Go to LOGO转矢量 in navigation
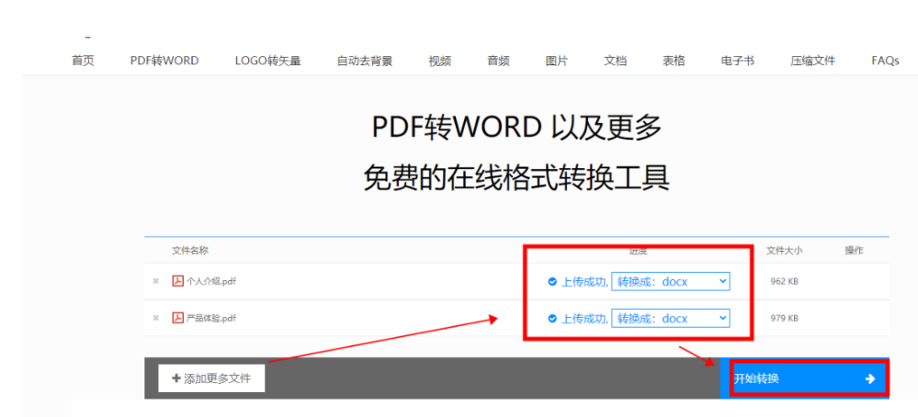 (x=267, y=61)
